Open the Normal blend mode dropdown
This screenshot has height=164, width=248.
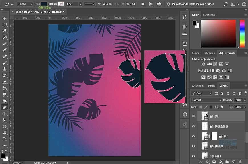[x=206, y=100]
